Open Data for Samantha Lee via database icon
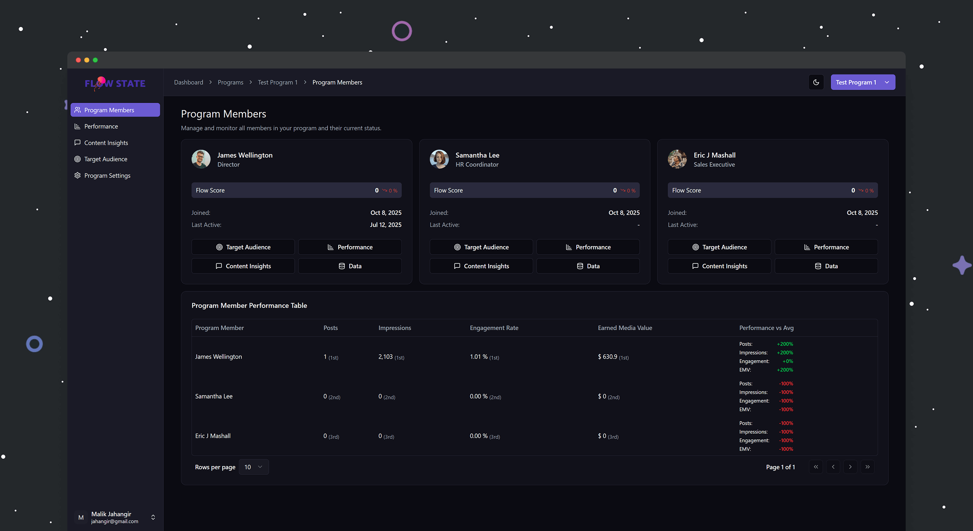The width and height of the screenshot is (973, 531). (x=588, y=265)
